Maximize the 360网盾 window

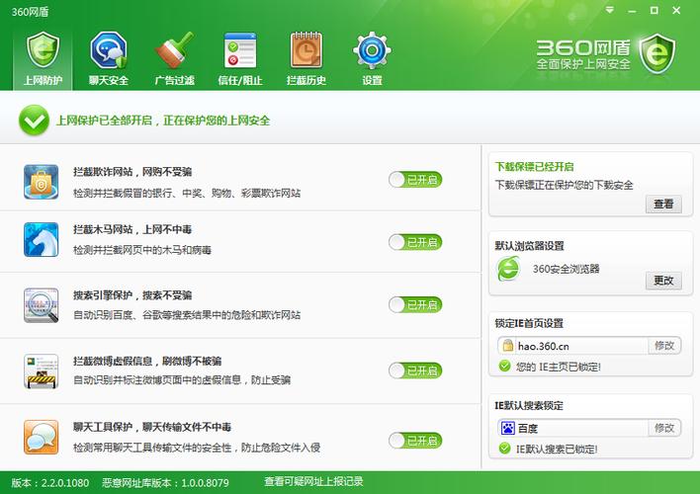click(x=654, y=10)
